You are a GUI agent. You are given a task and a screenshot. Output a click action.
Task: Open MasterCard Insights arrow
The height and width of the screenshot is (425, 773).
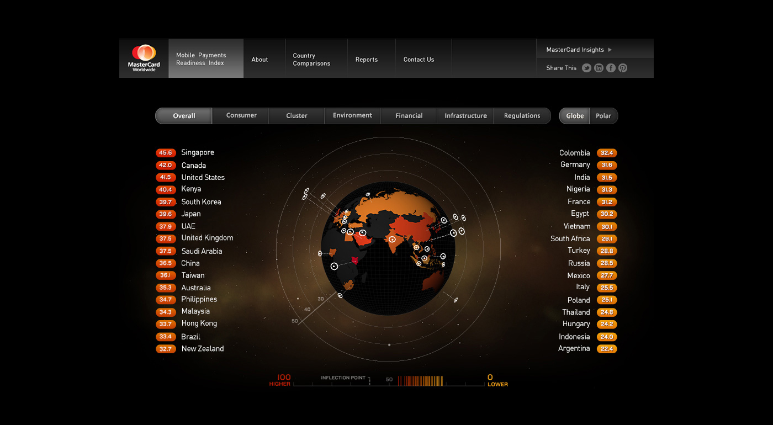tap(610, 50)
